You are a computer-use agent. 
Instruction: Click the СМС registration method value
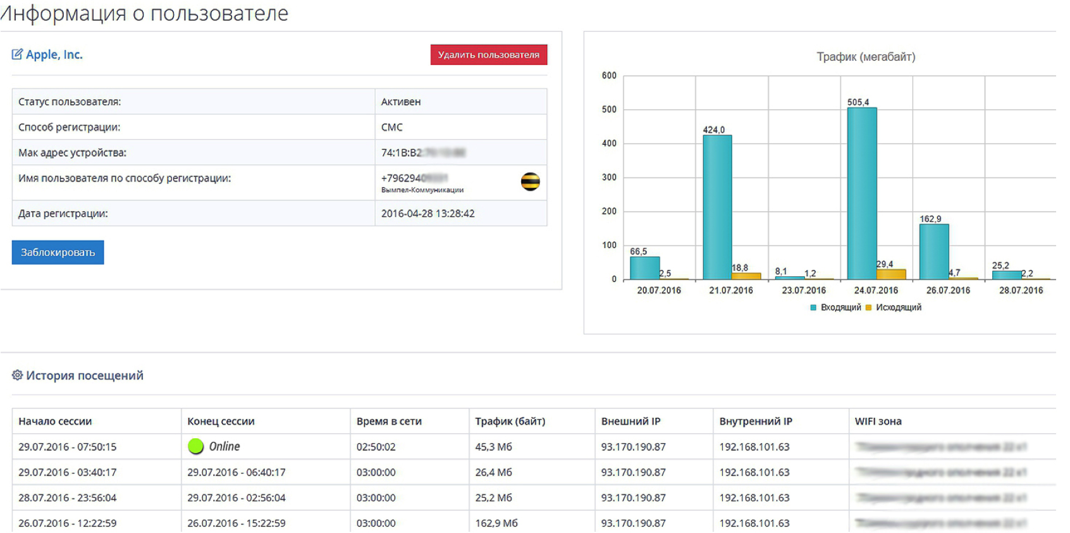click(x=392, y=127)
